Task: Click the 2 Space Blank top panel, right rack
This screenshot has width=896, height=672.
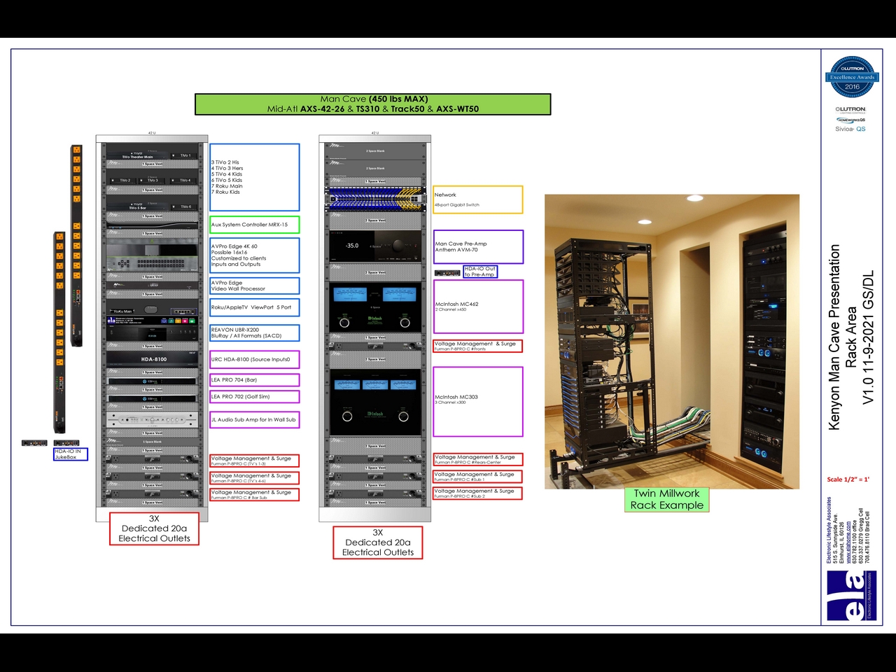Action: [x=375, y=151]
